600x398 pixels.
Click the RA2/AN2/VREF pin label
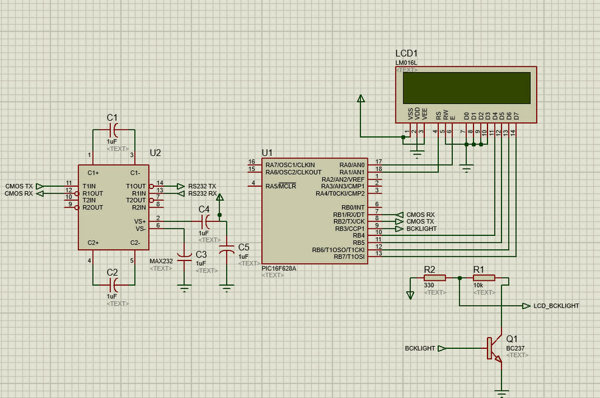point(343,179)
